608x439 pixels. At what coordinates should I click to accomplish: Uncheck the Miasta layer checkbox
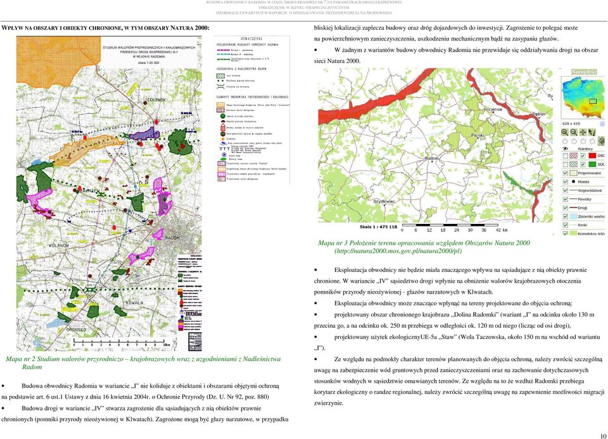click(566, 182)
